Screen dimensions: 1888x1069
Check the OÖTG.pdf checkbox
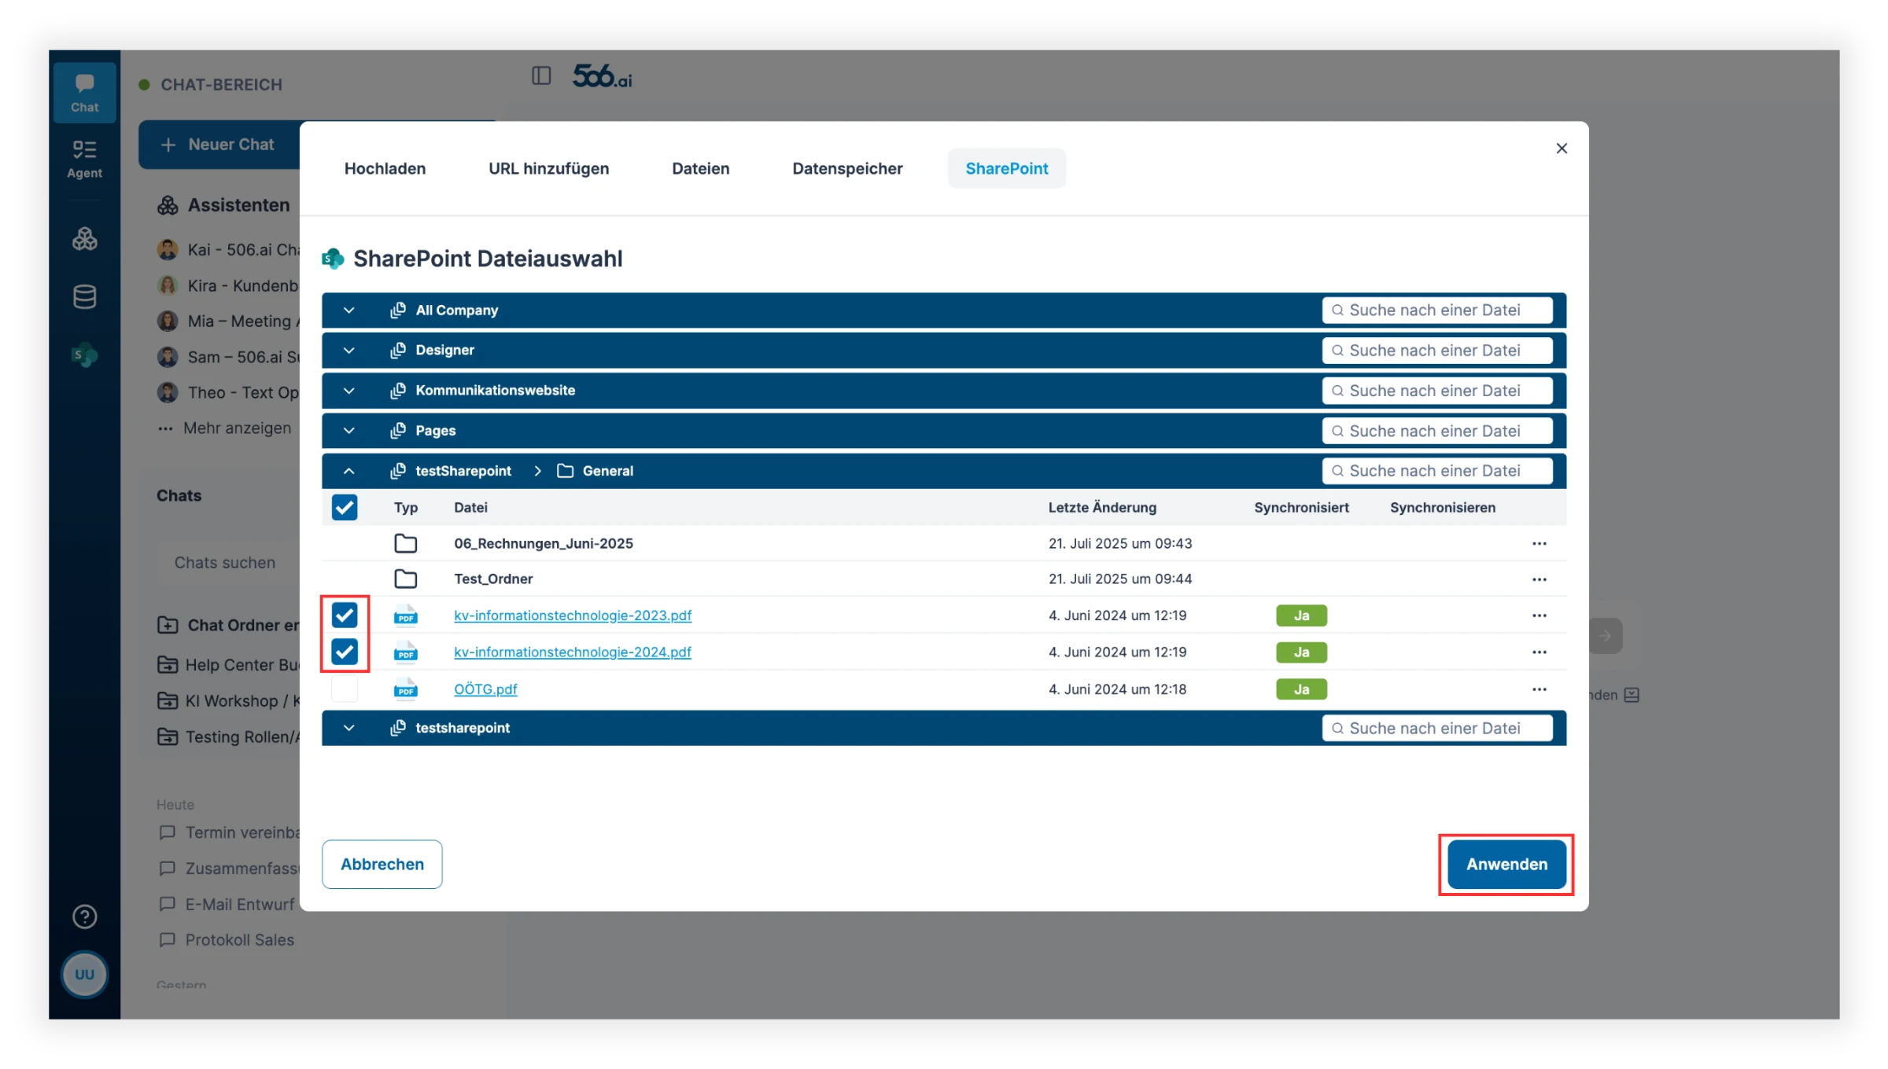[345, 689]
